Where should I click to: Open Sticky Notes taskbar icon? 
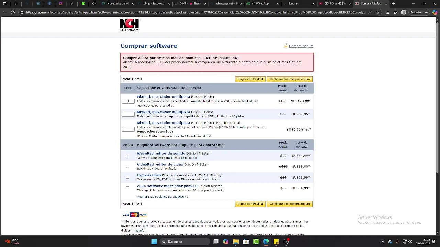[x=276, y=242]
